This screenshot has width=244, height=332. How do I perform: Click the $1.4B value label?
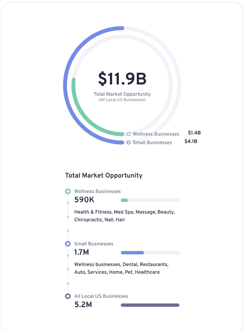(194, 133)
